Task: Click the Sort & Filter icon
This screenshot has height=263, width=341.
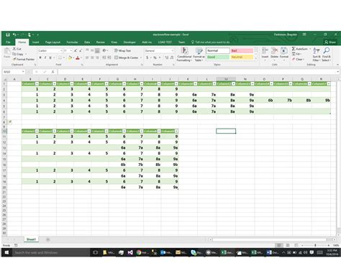Action: click(x=317, y=50)
